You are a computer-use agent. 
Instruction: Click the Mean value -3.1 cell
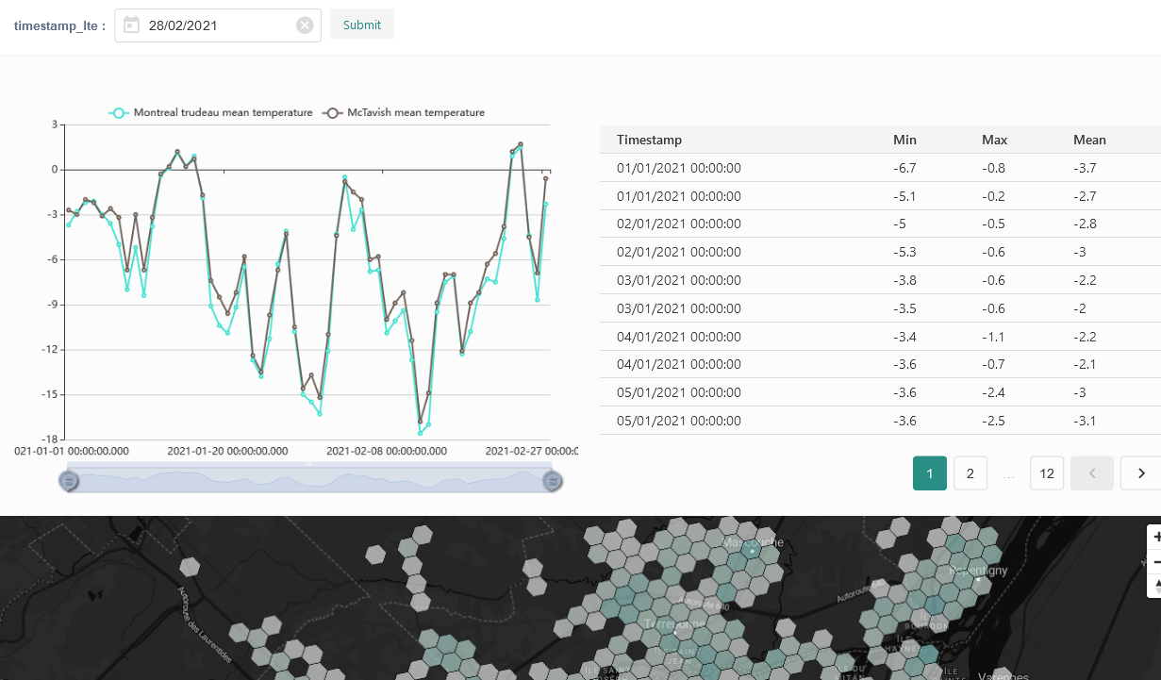pyautogui.click(x=1085, y=421)
